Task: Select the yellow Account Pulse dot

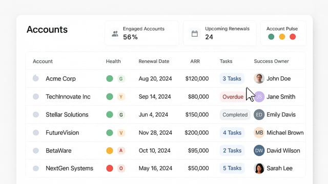Action: (x=282, y=37)
